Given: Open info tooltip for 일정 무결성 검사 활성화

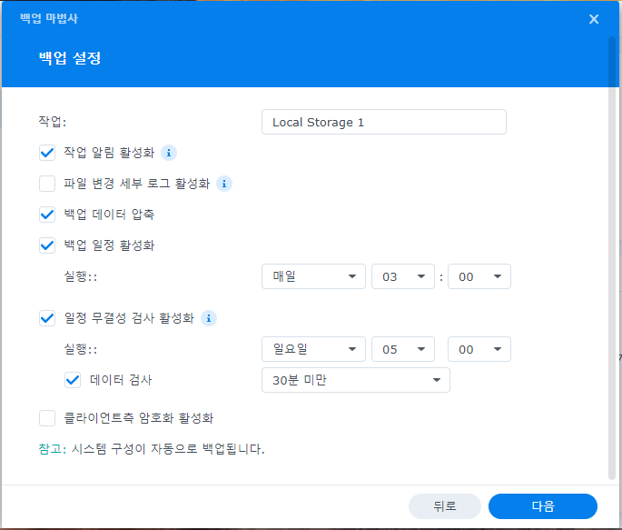Looking at the screenshot, I should pyautogui.click(x=209, y=318).
